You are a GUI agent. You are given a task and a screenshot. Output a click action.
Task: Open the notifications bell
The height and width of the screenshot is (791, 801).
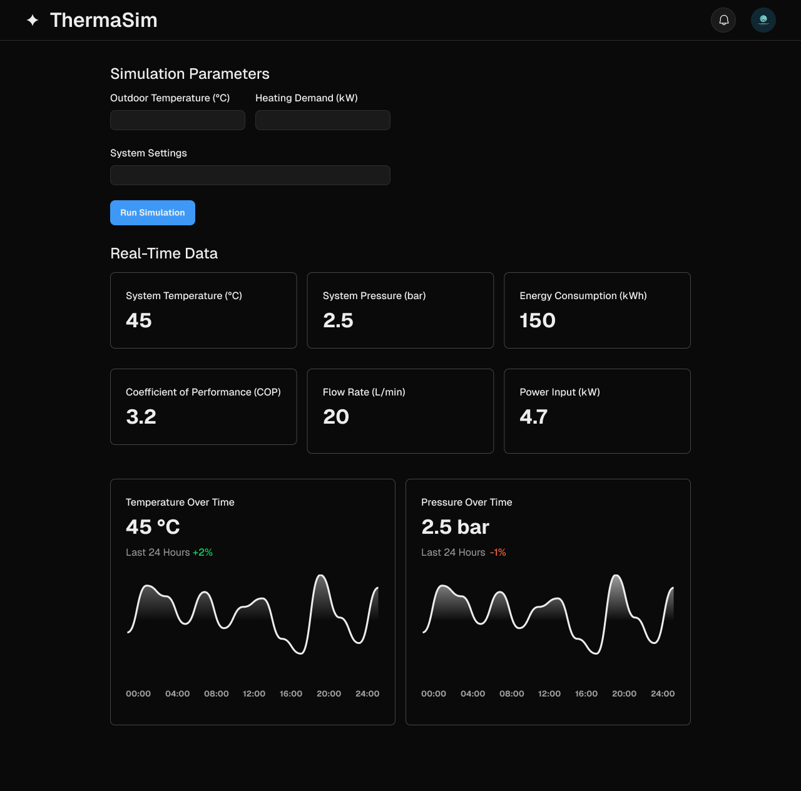(x=723, y=20)
